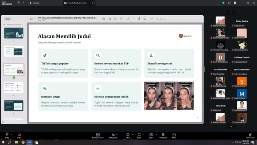Select page 4 thumbnail in sidebar

tap(14, 87)
